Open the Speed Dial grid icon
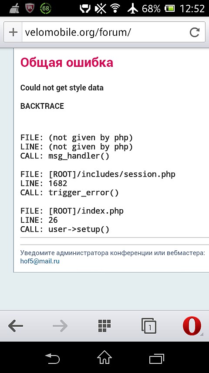The image size is (209, 373). coord(104,326)
